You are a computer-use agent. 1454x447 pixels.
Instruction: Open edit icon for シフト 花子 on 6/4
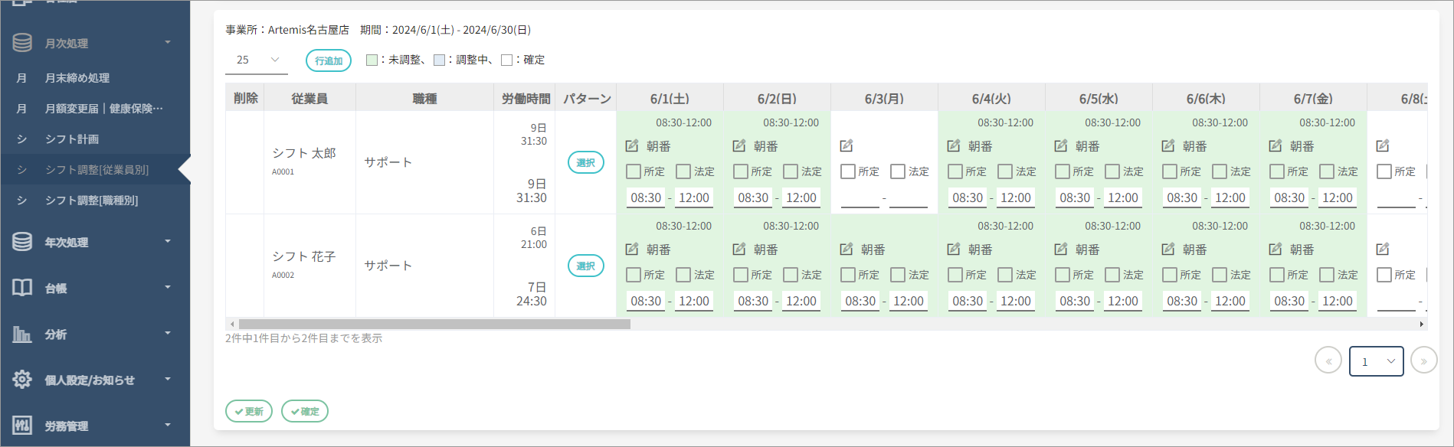[x=954, y=249]
